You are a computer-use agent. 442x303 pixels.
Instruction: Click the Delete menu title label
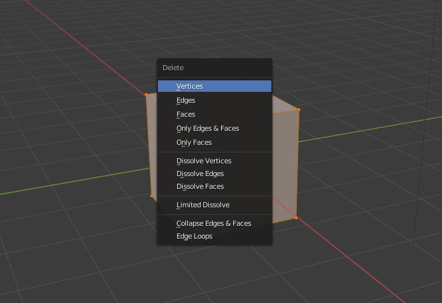click(173, 68)
